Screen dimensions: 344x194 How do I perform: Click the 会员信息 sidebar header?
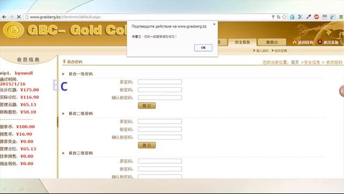tap(28, 59)
